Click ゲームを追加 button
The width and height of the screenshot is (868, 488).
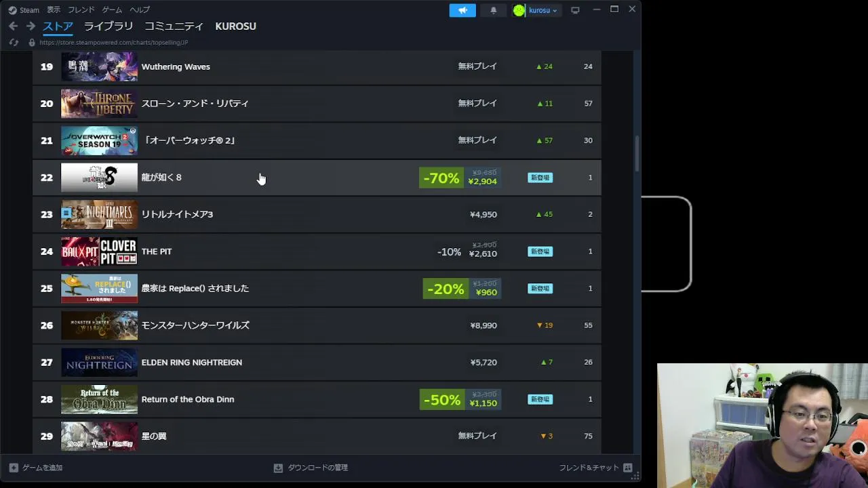[36, 468]
